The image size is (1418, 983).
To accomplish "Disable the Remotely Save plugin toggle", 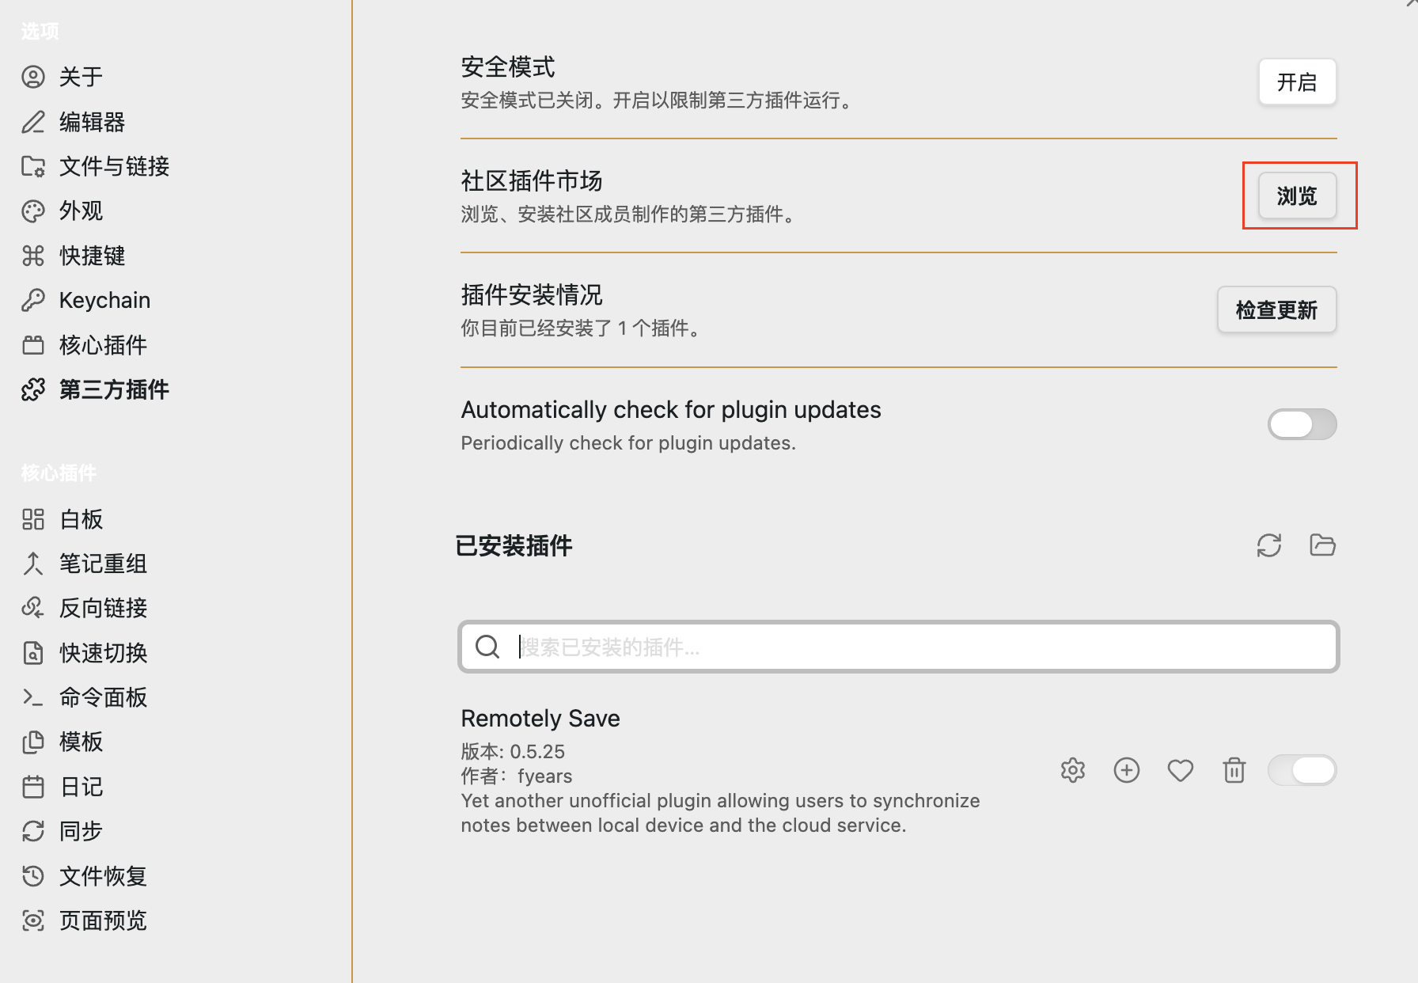I will pos(1301,770).
